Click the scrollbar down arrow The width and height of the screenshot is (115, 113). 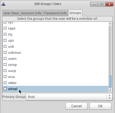[x=110, y=90]
